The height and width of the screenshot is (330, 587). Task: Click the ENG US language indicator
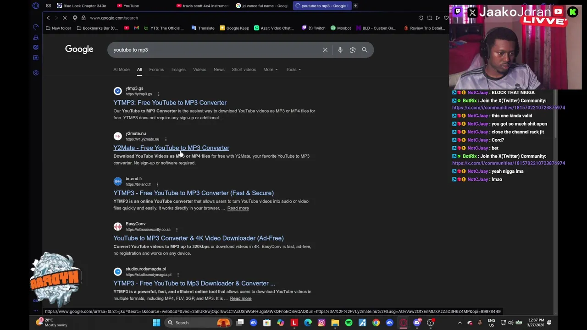point(491,323)
